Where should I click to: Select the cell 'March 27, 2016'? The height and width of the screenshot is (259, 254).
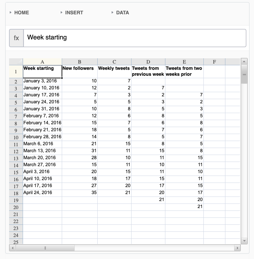click(x=43, y=165)
